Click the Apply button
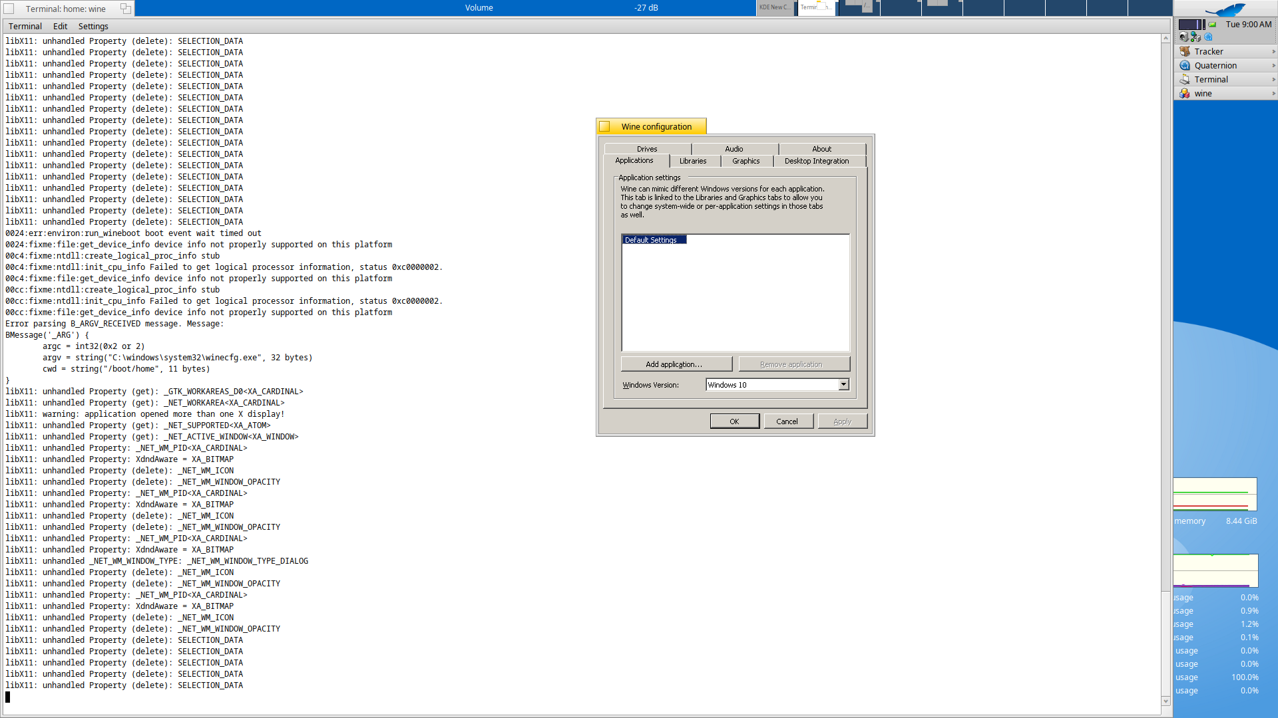Viewport: 1278px width, 718px height. coord(843,421)
